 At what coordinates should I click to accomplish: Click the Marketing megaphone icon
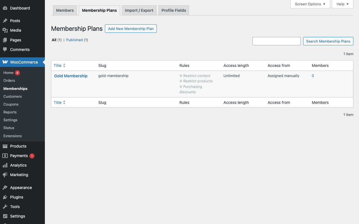coord(5,175)
